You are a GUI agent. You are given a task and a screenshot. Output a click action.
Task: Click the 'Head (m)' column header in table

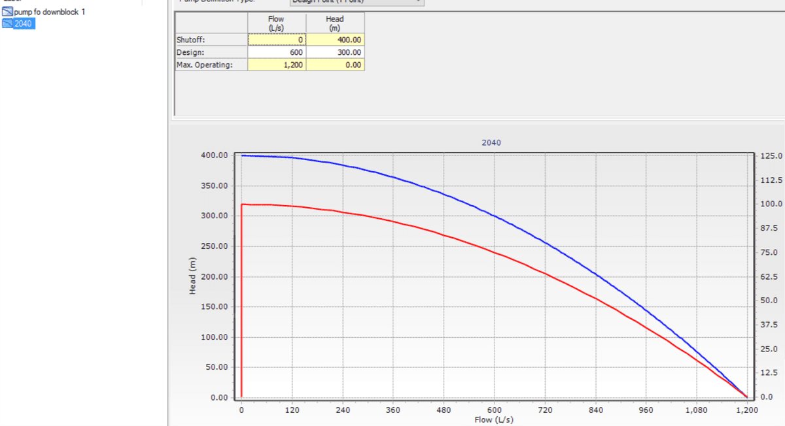click(x=334, y=24)
